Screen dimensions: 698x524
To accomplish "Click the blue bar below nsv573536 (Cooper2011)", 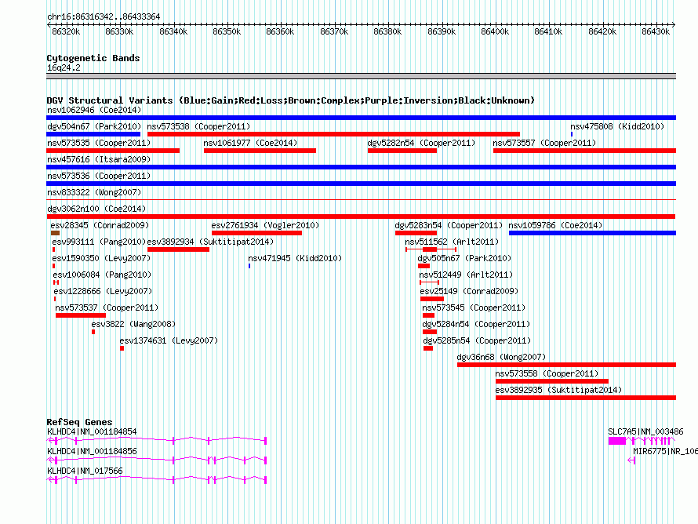I will [361, 184].
